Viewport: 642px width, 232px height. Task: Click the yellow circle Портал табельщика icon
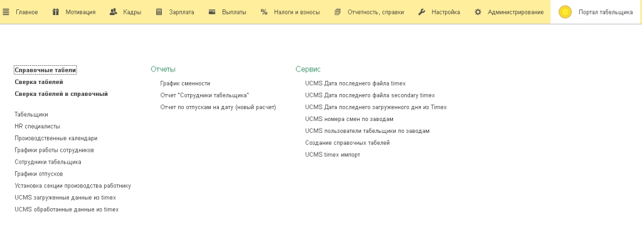click(x=565, y=12)
